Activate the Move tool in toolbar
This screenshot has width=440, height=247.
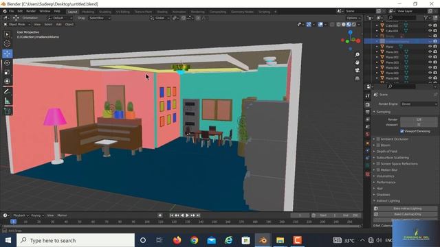(x=8, y=54)
